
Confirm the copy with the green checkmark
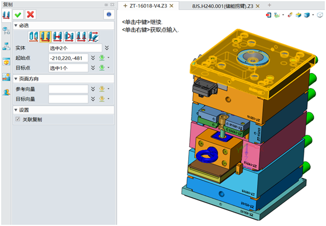(x=18, y=15)
